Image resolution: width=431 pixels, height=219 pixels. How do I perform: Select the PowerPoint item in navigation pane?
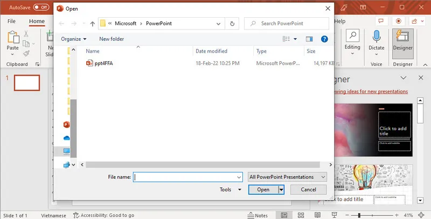coord(66,125)
